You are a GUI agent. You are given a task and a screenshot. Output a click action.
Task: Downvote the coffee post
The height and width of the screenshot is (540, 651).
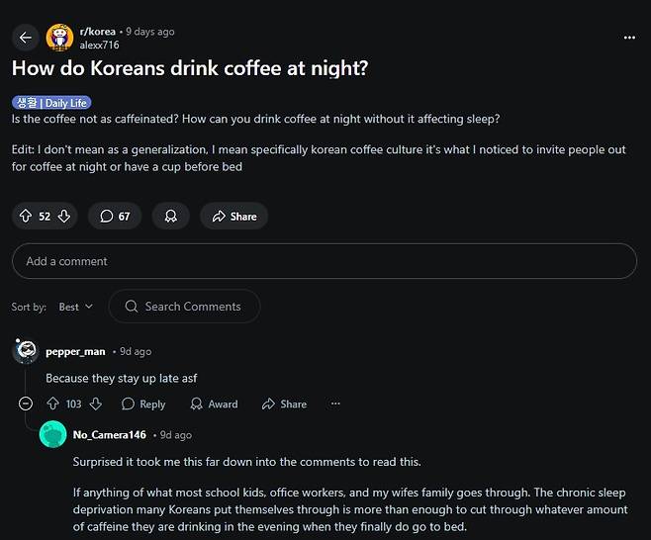[x=64, y=217]
